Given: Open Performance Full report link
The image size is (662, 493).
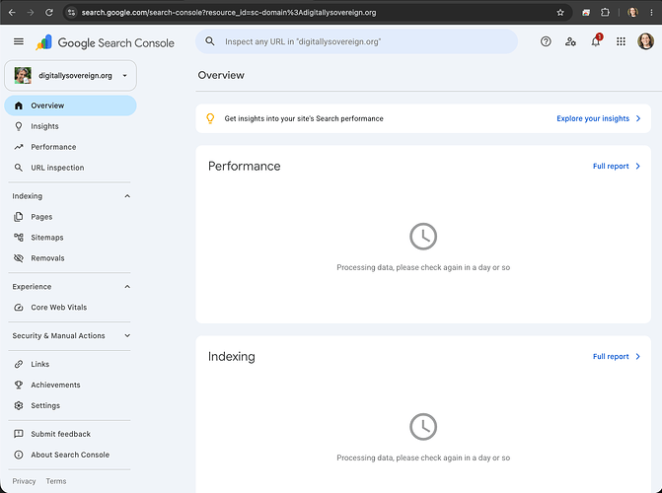Looking at the screenshot, I should click(617, 166).
